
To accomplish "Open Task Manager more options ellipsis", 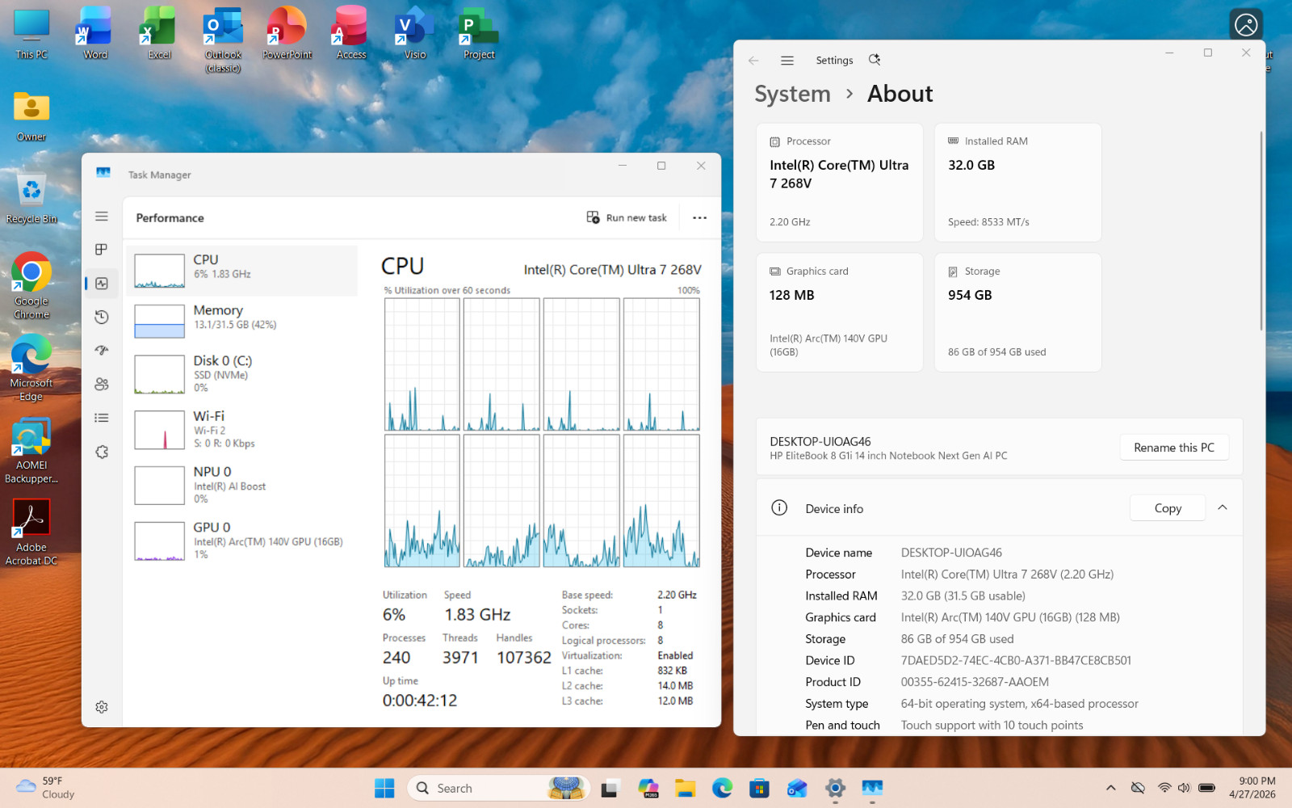I will click(700, 218).
